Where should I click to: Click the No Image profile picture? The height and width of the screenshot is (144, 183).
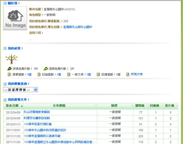(15, 18)
